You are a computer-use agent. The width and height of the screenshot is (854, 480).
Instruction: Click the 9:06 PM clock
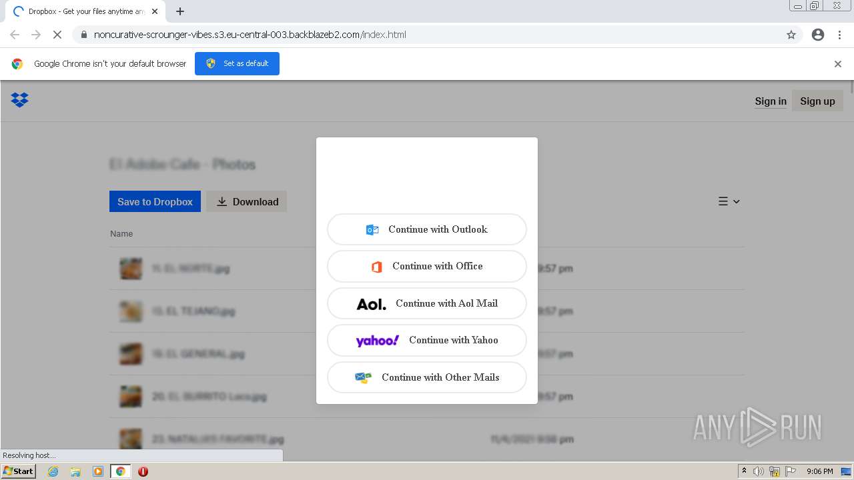click(819, 471)
